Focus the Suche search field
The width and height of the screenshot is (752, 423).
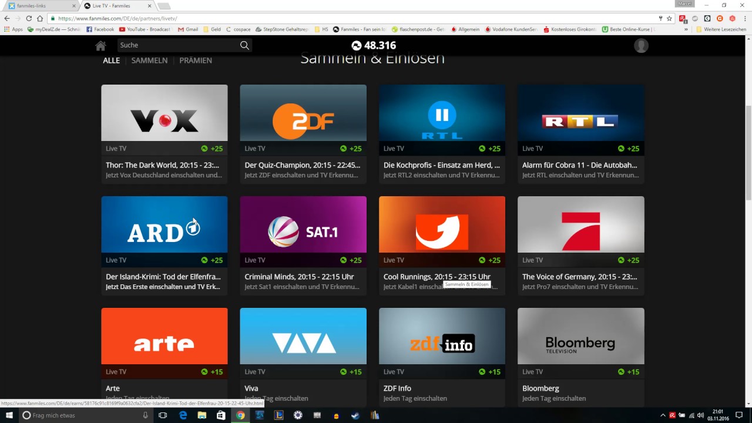click(178, 45)
